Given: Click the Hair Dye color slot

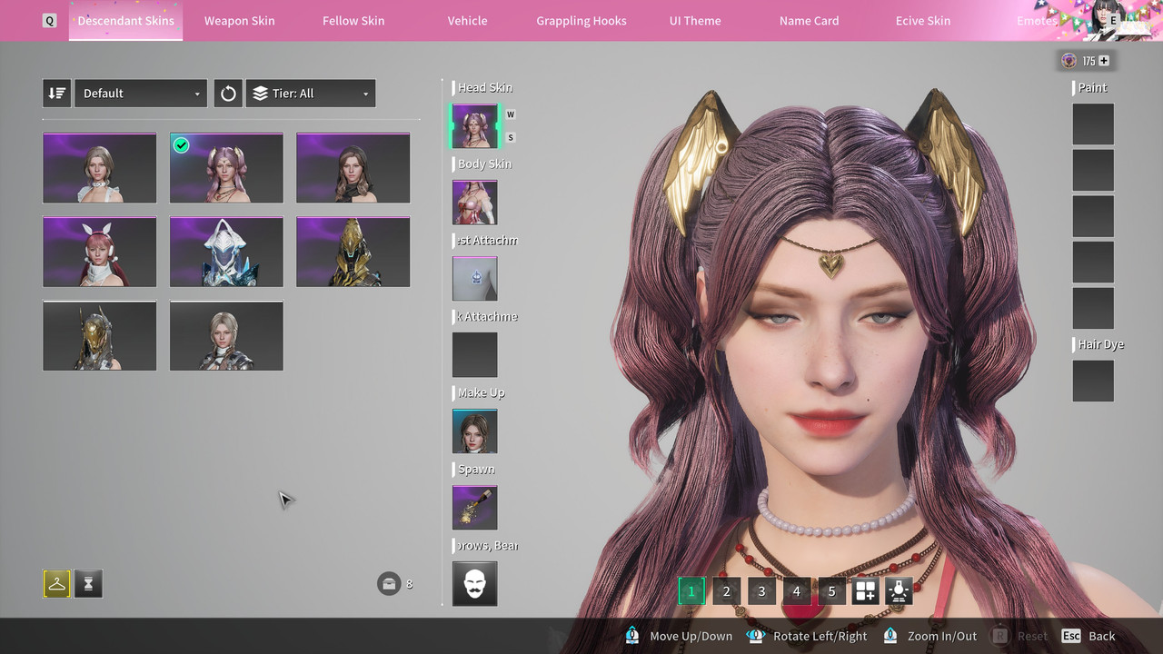Looking at the screenshot, I should pos(1093,381).
